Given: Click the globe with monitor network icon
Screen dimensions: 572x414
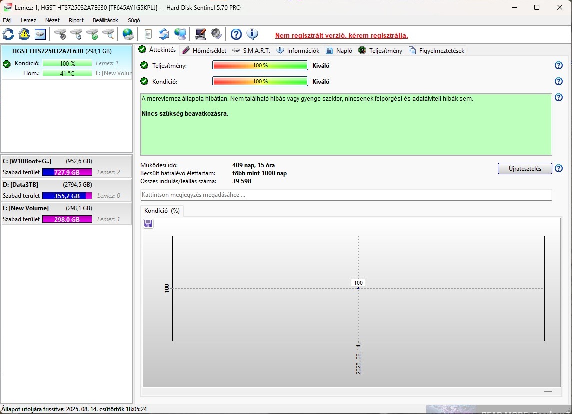Looking at the screenshot, I should (x=180, y=34).
